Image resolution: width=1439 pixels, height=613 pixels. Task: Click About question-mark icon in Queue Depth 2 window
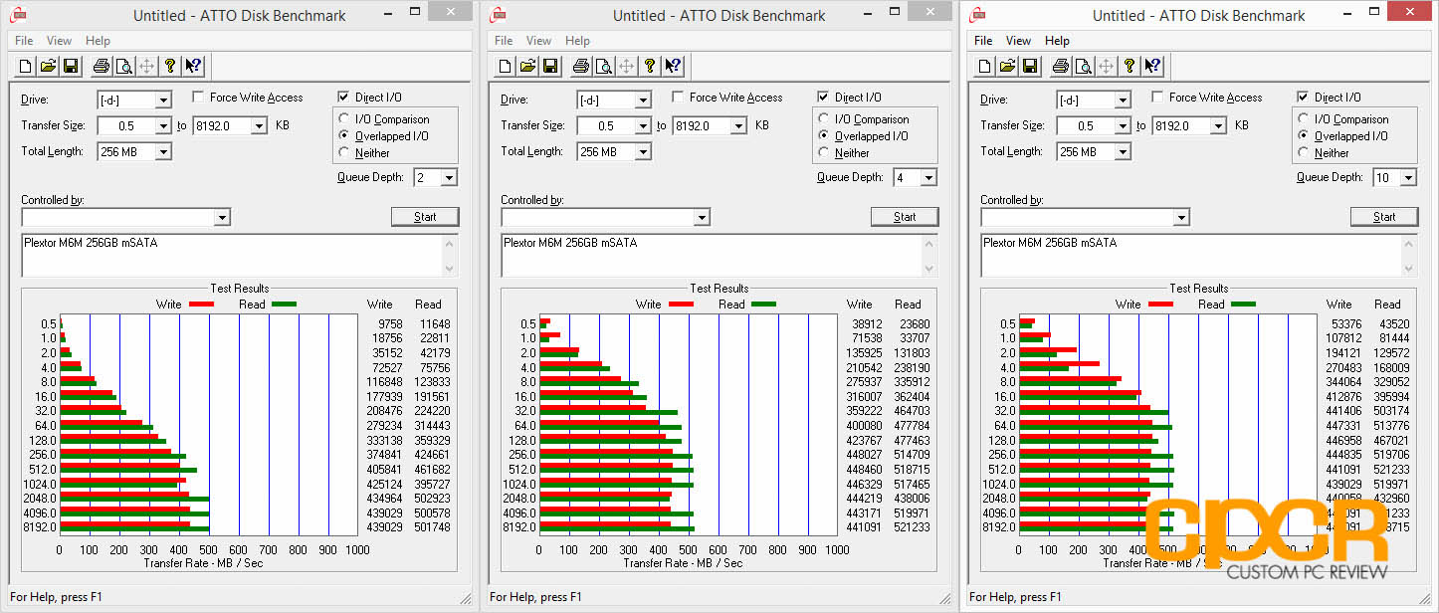[x=170, y=67]
